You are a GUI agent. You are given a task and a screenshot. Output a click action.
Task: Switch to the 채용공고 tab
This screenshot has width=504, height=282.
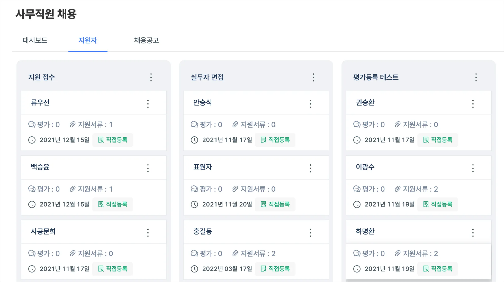pyautogui.click(x=146, y=40)
